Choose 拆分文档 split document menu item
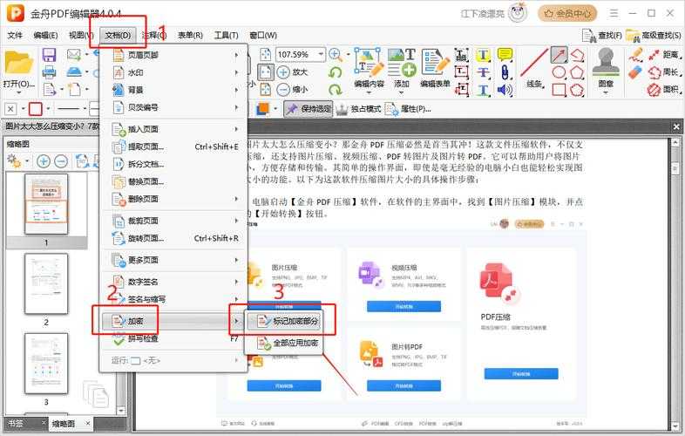Screen dimensions: 685x436 (x=174, y=164)
